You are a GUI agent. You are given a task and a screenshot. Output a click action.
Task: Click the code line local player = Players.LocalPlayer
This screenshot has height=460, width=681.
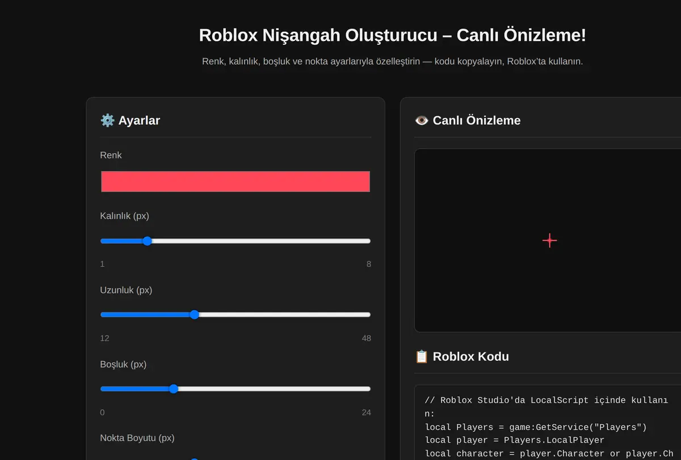[515, 440]
